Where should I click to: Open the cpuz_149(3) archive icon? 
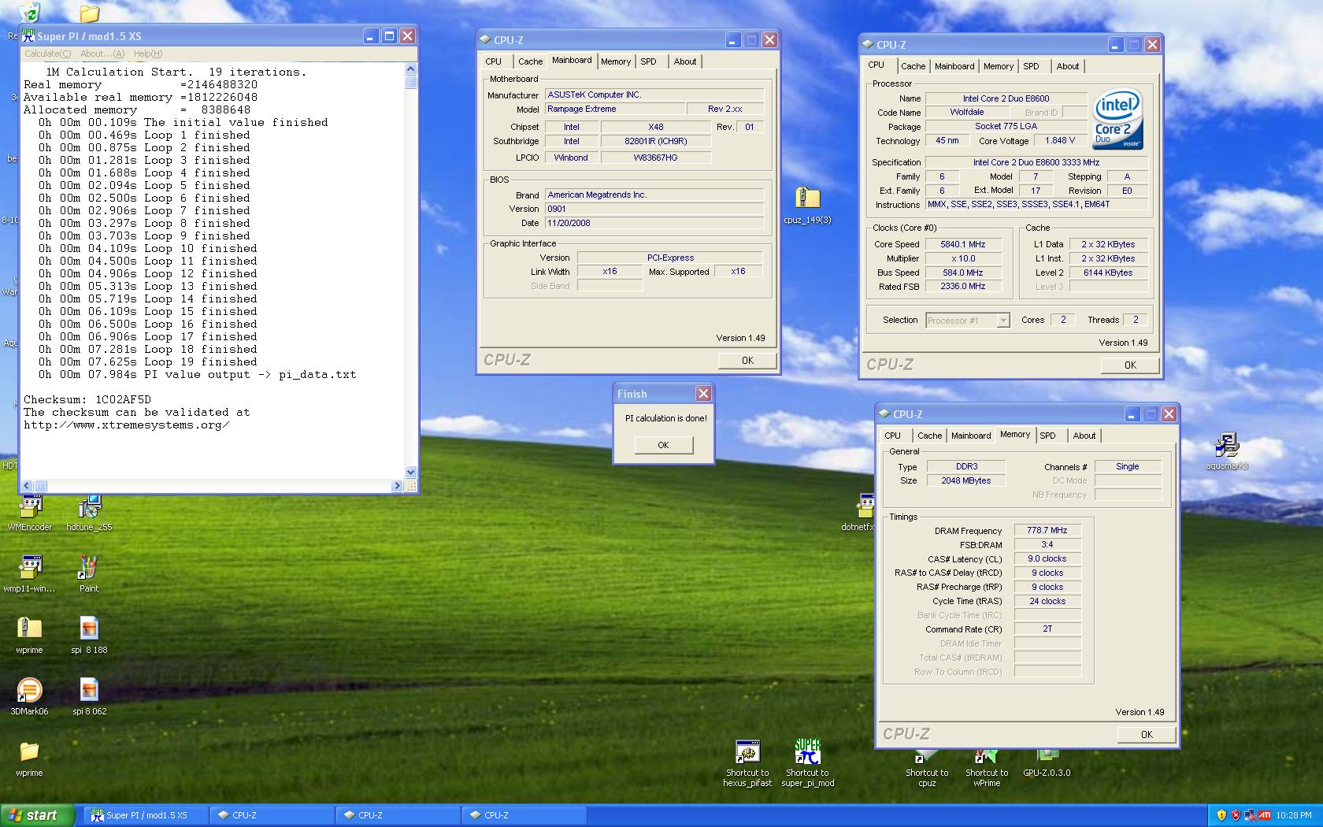tap(807, 204)
